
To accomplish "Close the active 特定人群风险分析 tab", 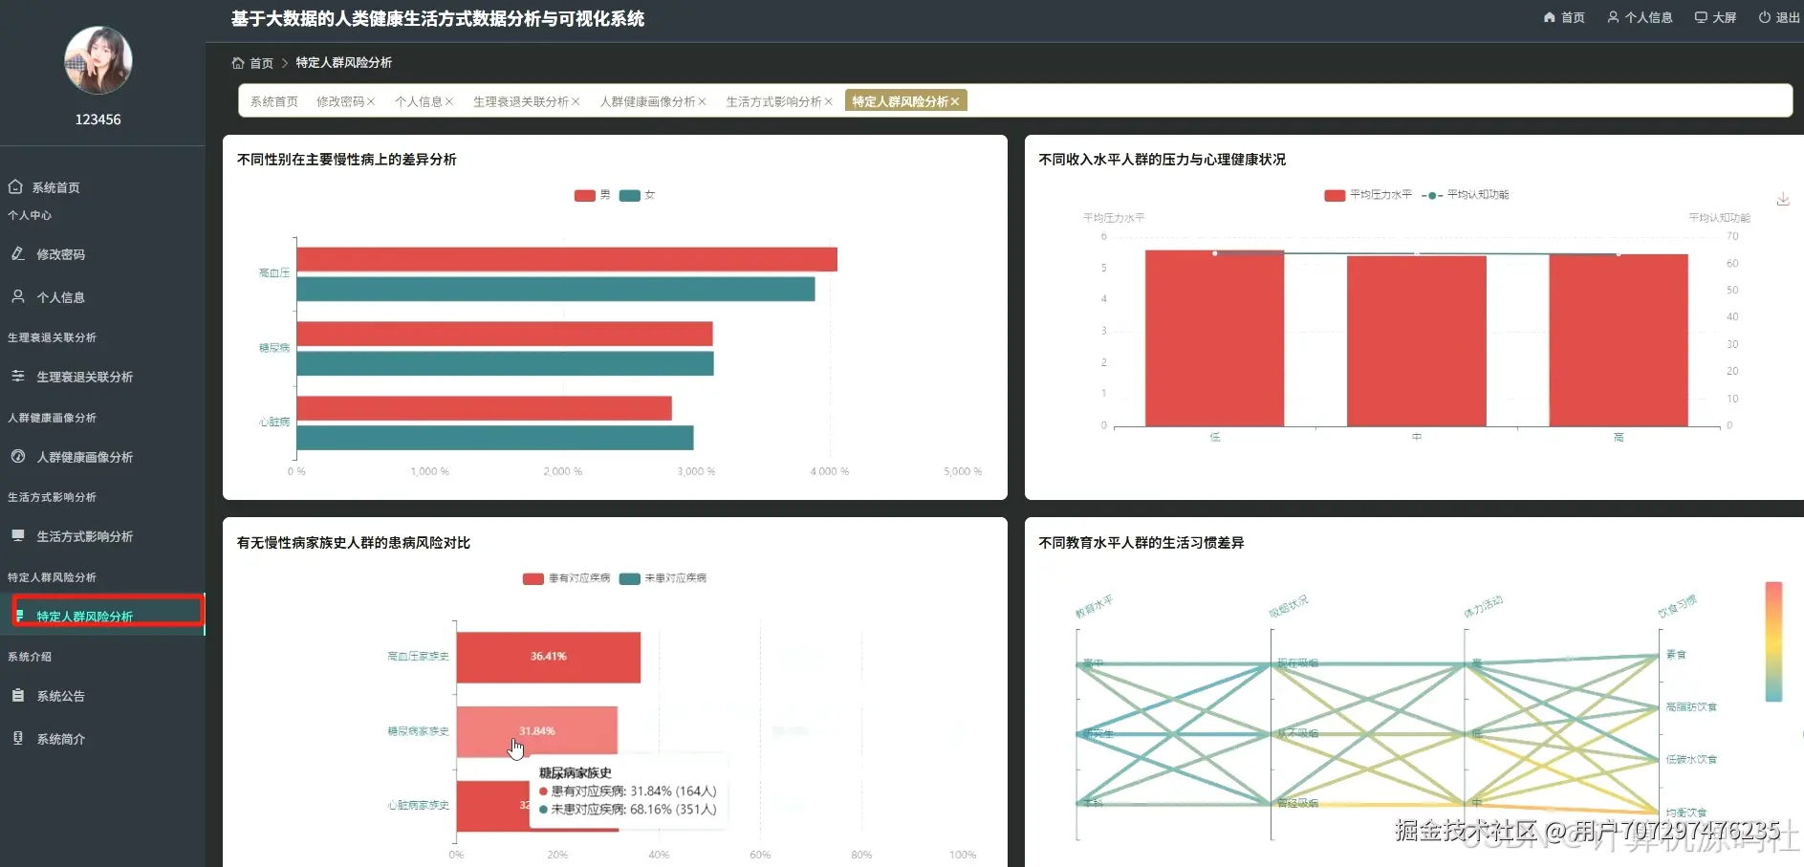I will (954, 101).
